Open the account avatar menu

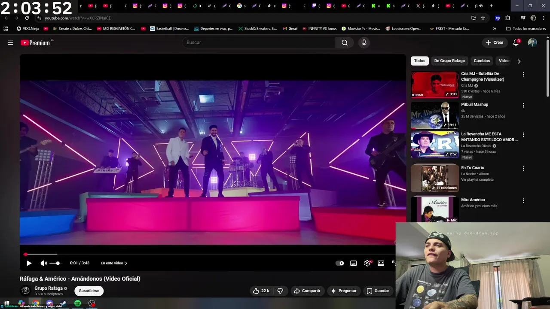coord(532,42)
